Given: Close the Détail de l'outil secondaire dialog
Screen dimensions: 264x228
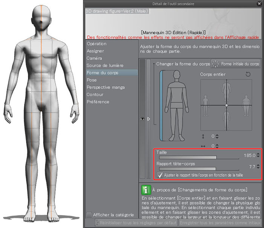Looking at the screenshot, I should [259, 3].
